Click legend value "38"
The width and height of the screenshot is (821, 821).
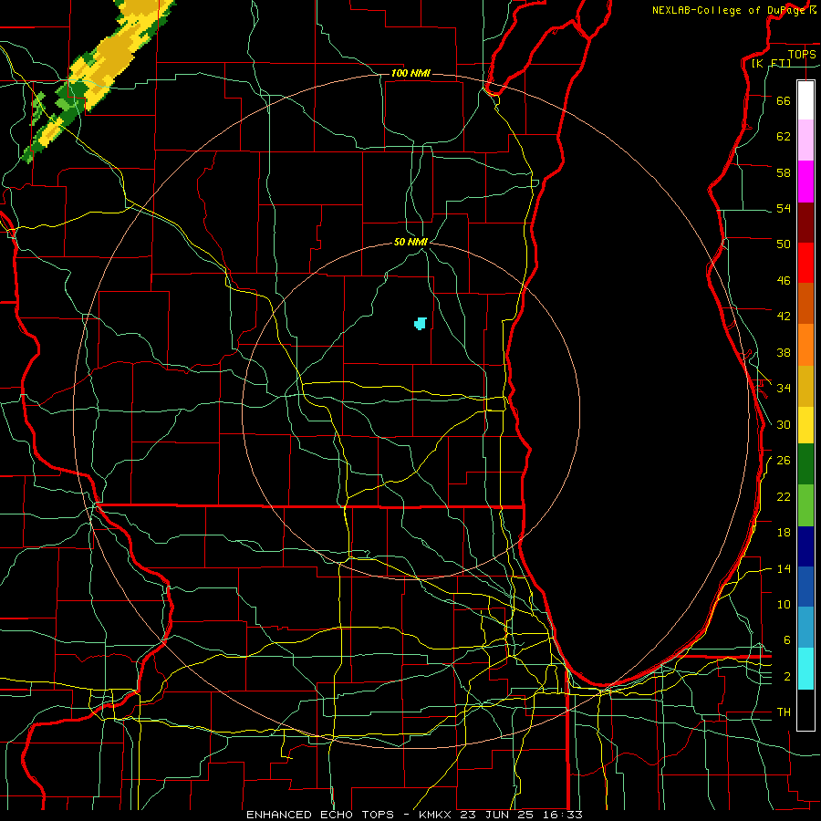pos(784,352)
